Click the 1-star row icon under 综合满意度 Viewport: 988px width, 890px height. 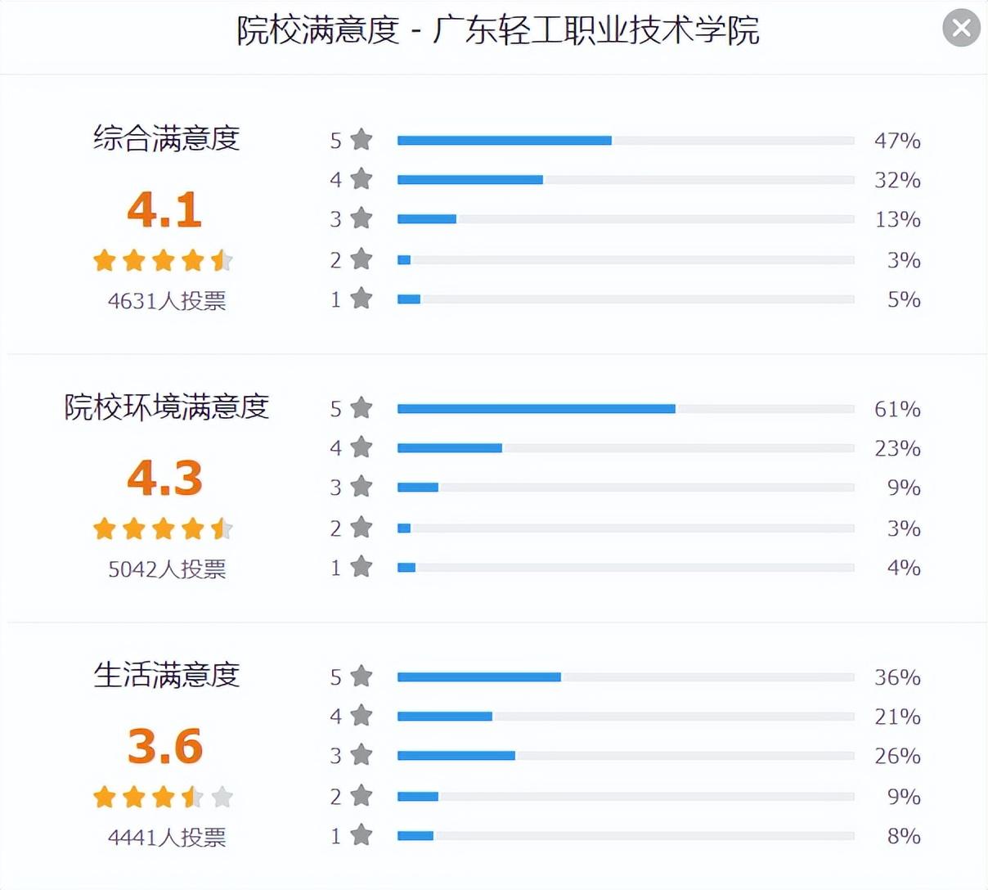(362, 299)
